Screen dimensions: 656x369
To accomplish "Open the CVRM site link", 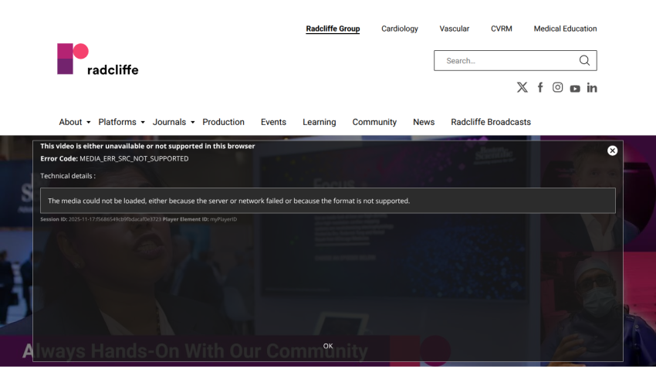I will coord(501,29).
